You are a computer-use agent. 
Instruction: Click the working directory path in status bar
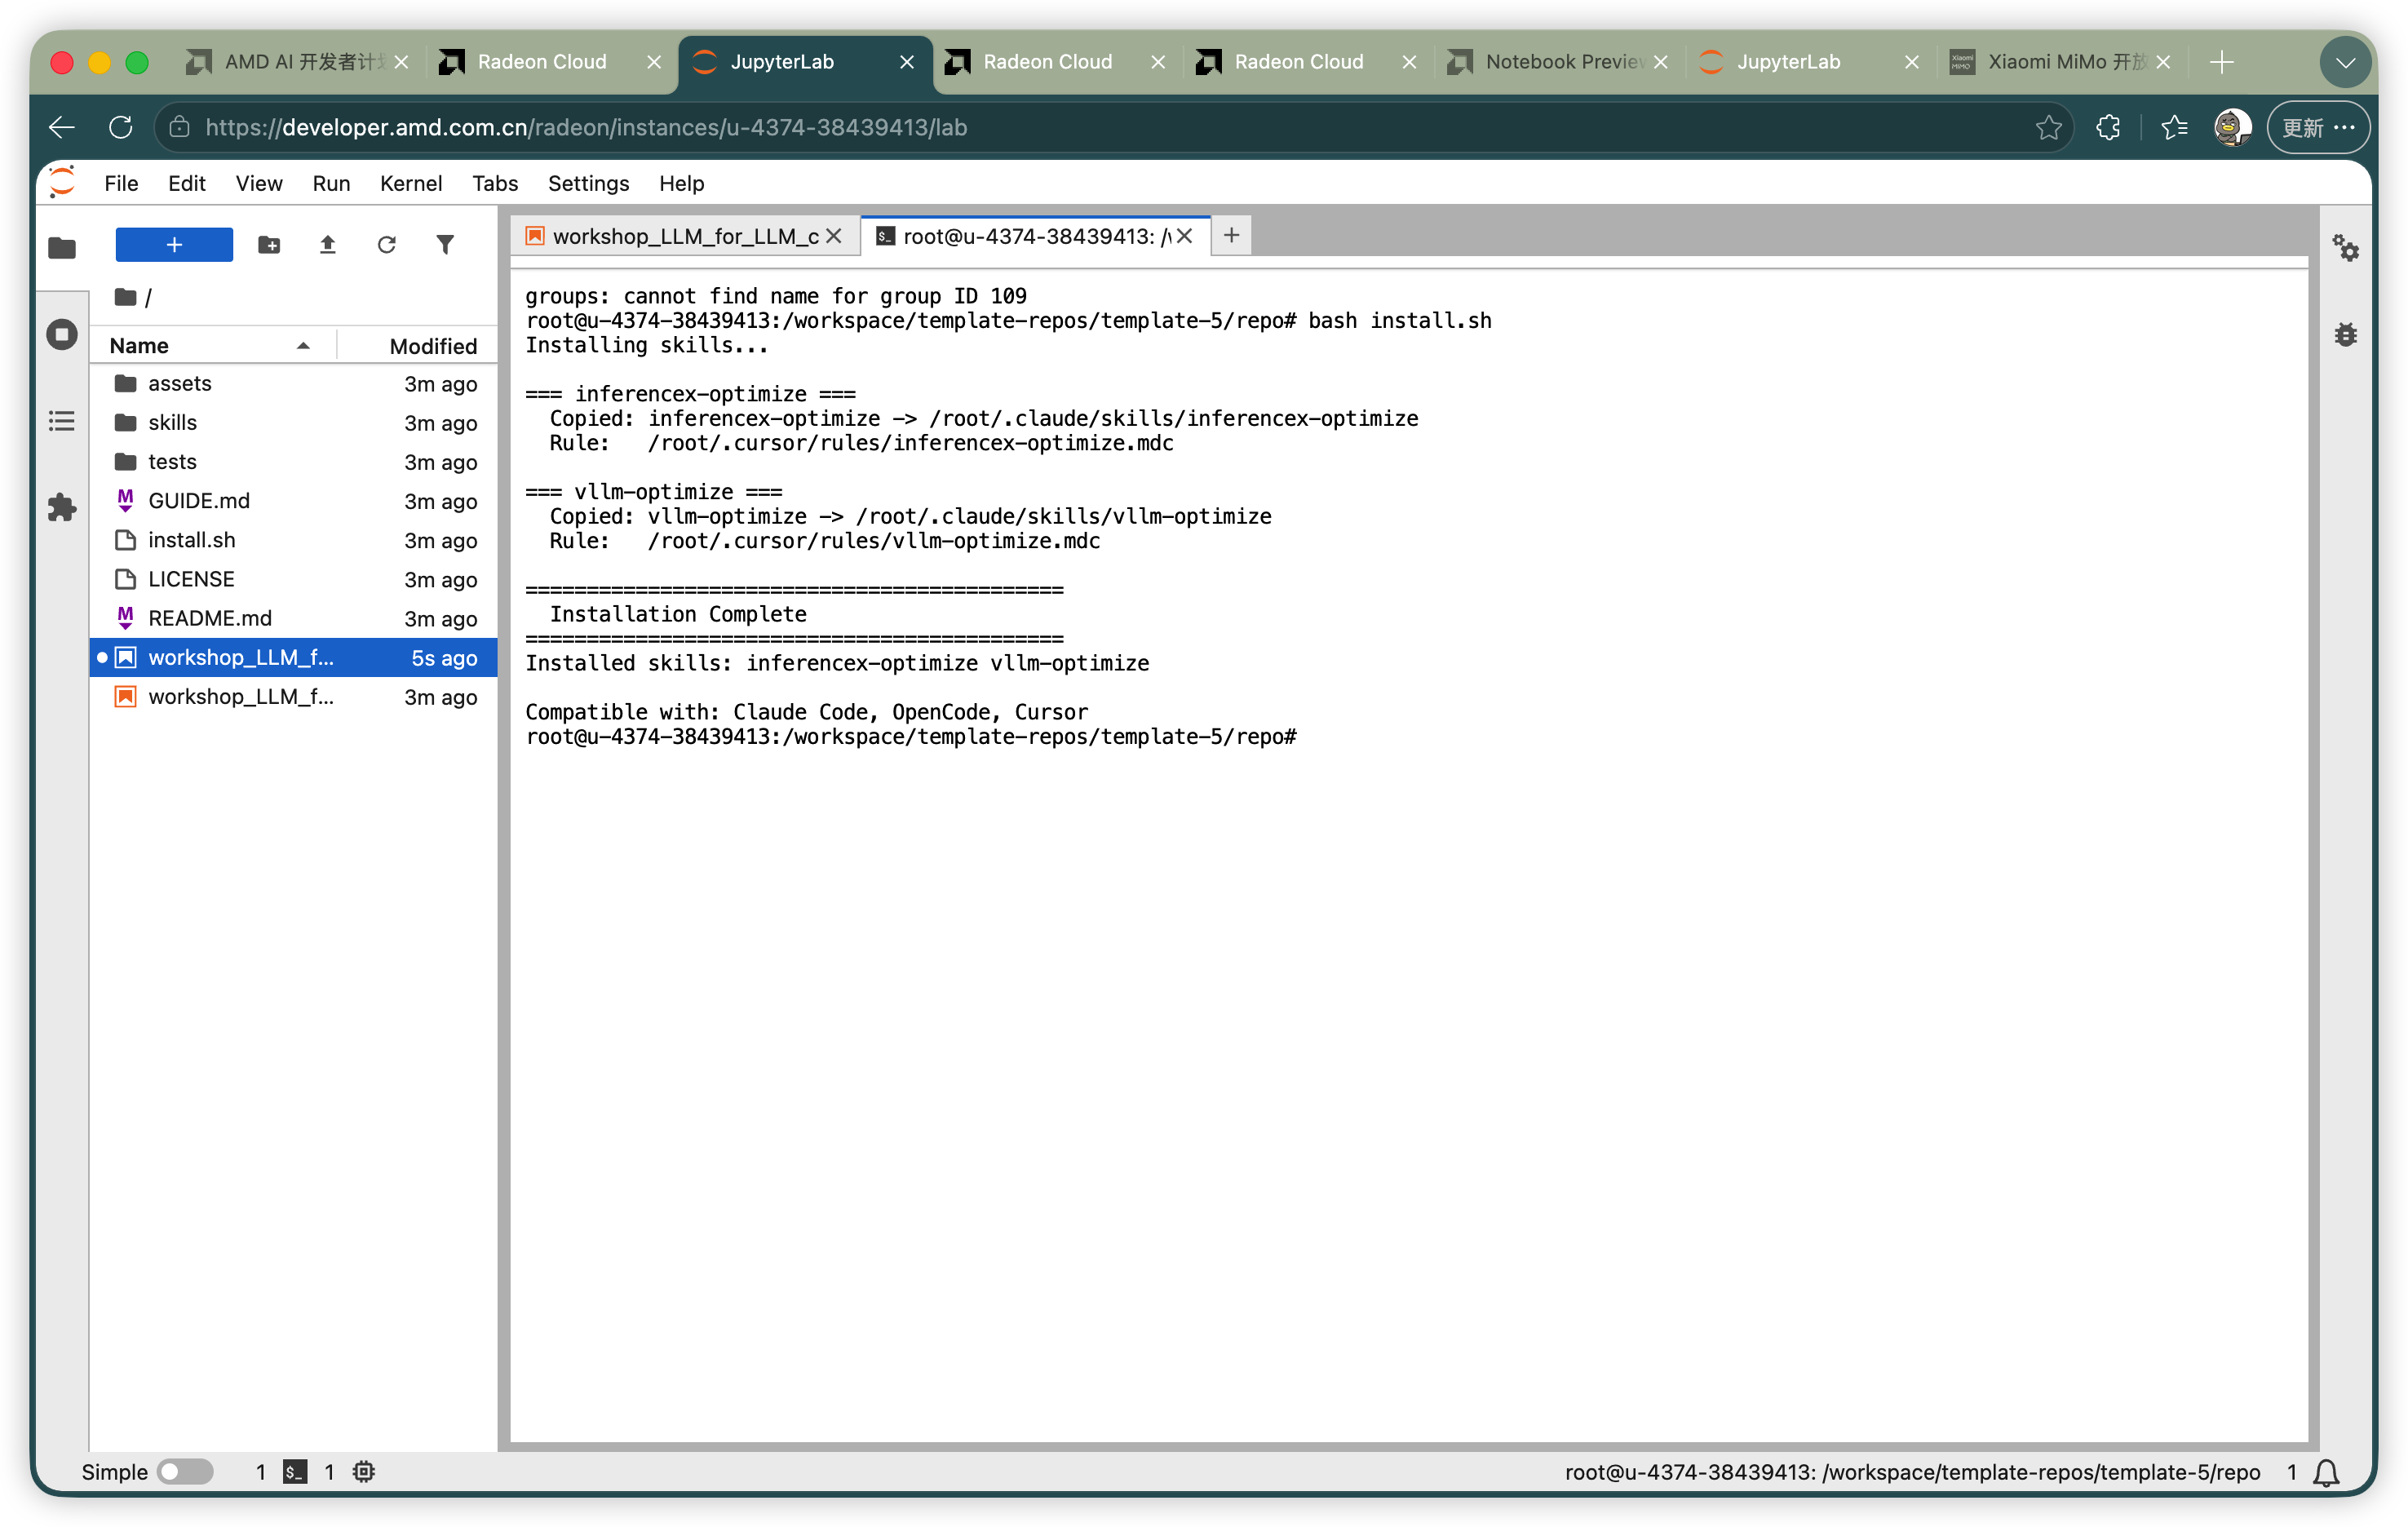(x=1912, y=1472)
